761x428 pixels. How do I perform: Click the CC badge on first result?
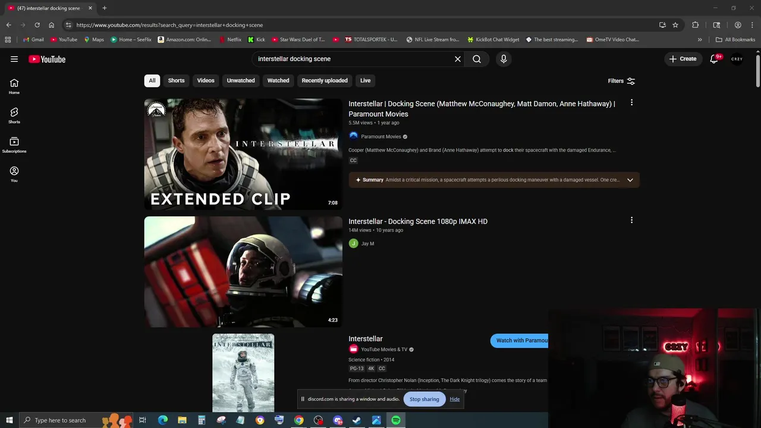(x=353, y=160)
